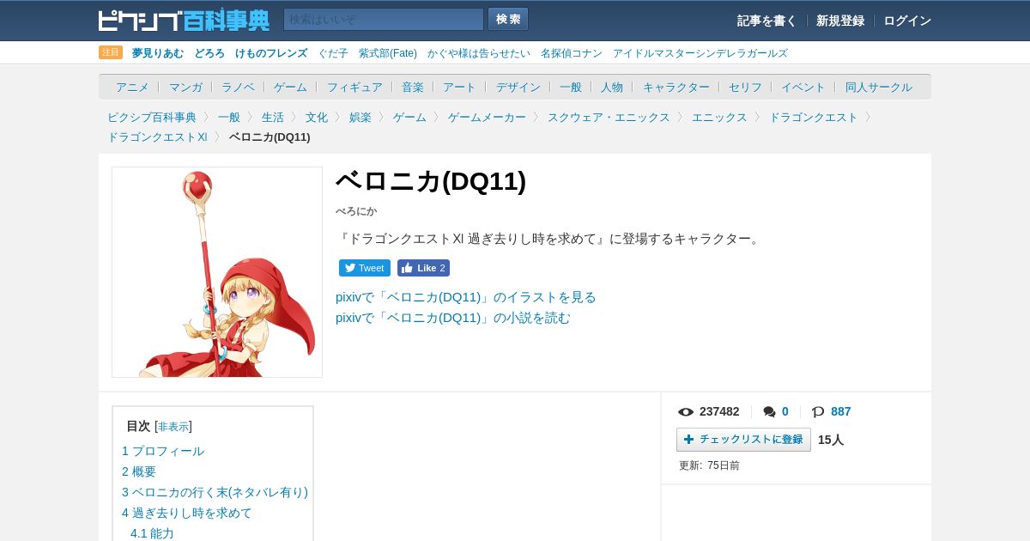The width and height of the screenshot is (1030, 541).
Task: Open trending tag 紫式部(Fate)
Action: [388, 53]
